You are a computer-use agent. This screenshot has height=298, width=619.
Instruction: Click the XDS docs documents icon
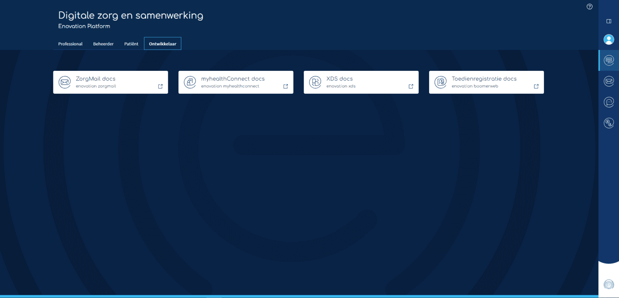[x=315, y=82]
